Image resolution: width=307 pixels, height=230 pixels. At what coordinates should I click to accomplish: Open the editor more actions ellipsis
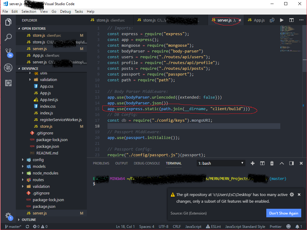[301, 20]
